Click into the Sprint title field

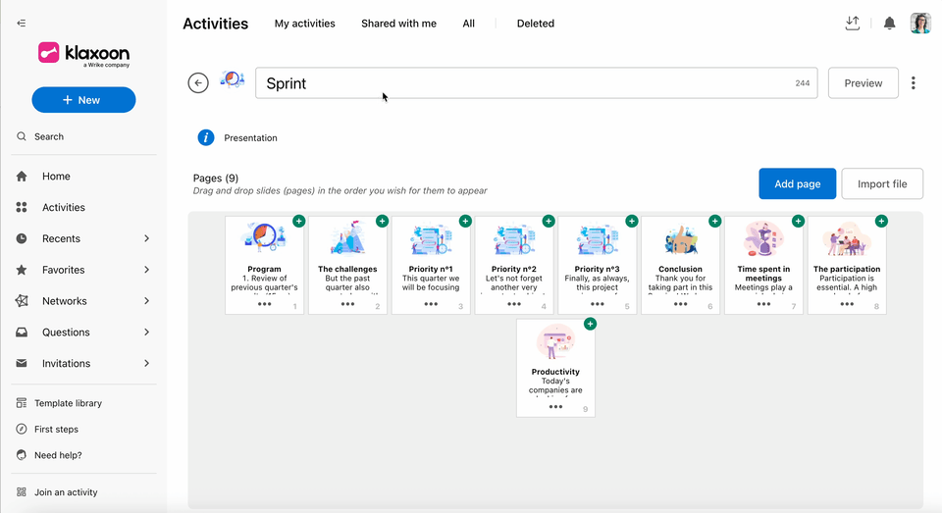click(x=536, y=83)
